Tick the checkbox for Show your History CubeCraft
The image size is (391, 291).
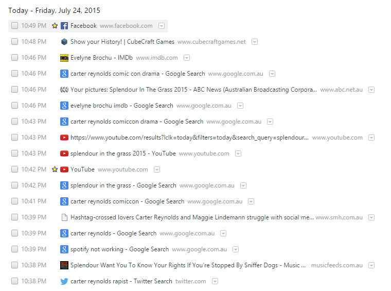[15, 42]
